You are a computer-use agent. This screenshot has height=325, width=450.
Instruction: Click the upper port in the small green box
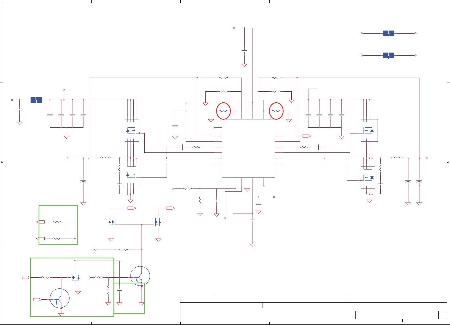[40, 222]
